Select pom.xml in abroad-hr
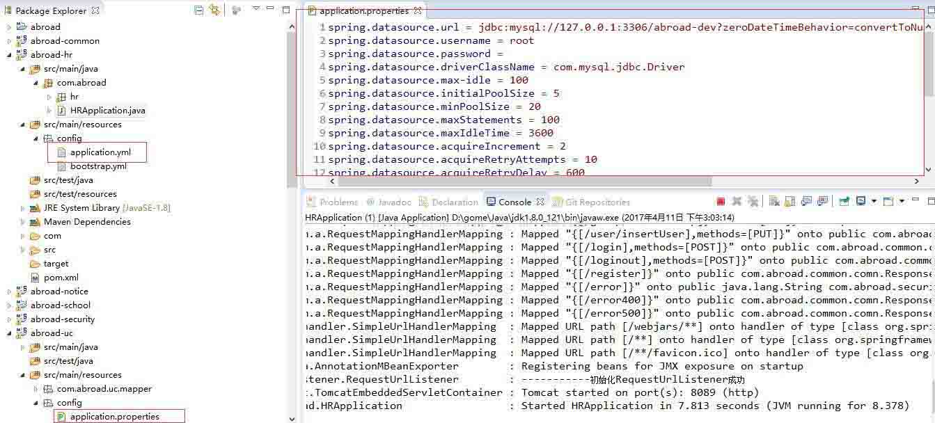 click(x=61, y=278)
